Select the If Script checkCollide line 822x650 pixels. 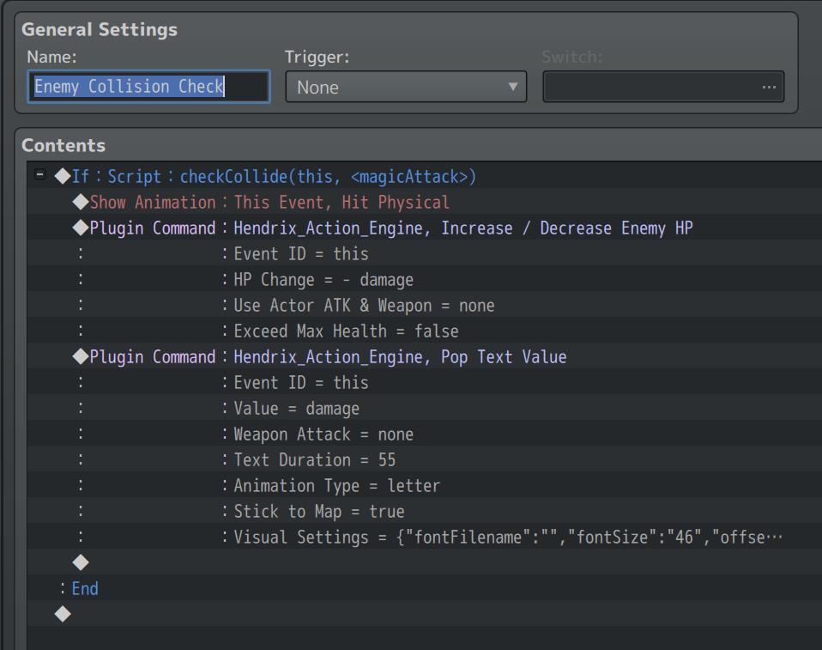(x=425, y=176)
